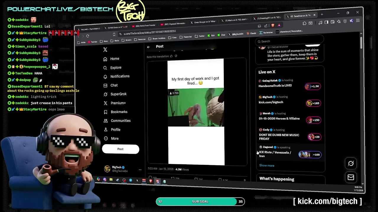Open the Brave Wallet icon

tap(333, 22)
